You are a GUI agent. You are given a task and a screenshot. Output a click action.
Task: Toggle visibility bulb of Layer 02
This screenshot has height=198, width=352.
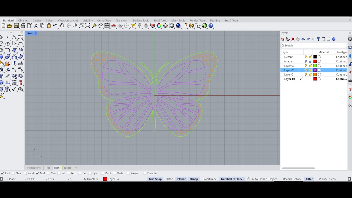[x=306, y=66]
